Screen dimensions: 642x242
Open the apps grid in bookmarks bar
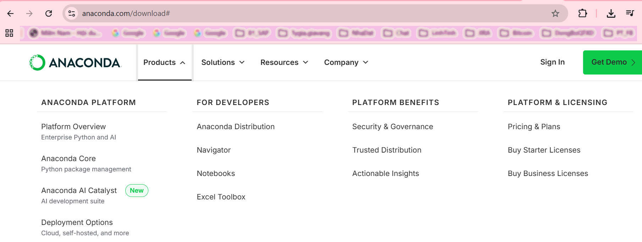click(x=9, y=33)
